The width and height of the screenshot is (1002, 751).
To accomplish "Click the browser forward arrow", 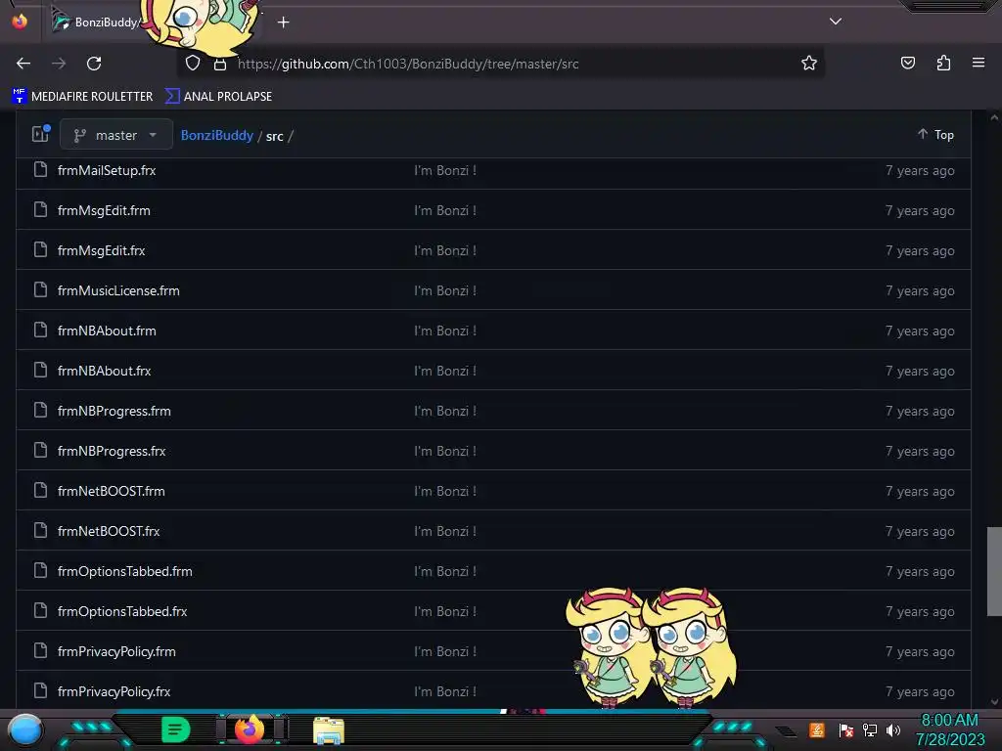I will tap(59, 64).
